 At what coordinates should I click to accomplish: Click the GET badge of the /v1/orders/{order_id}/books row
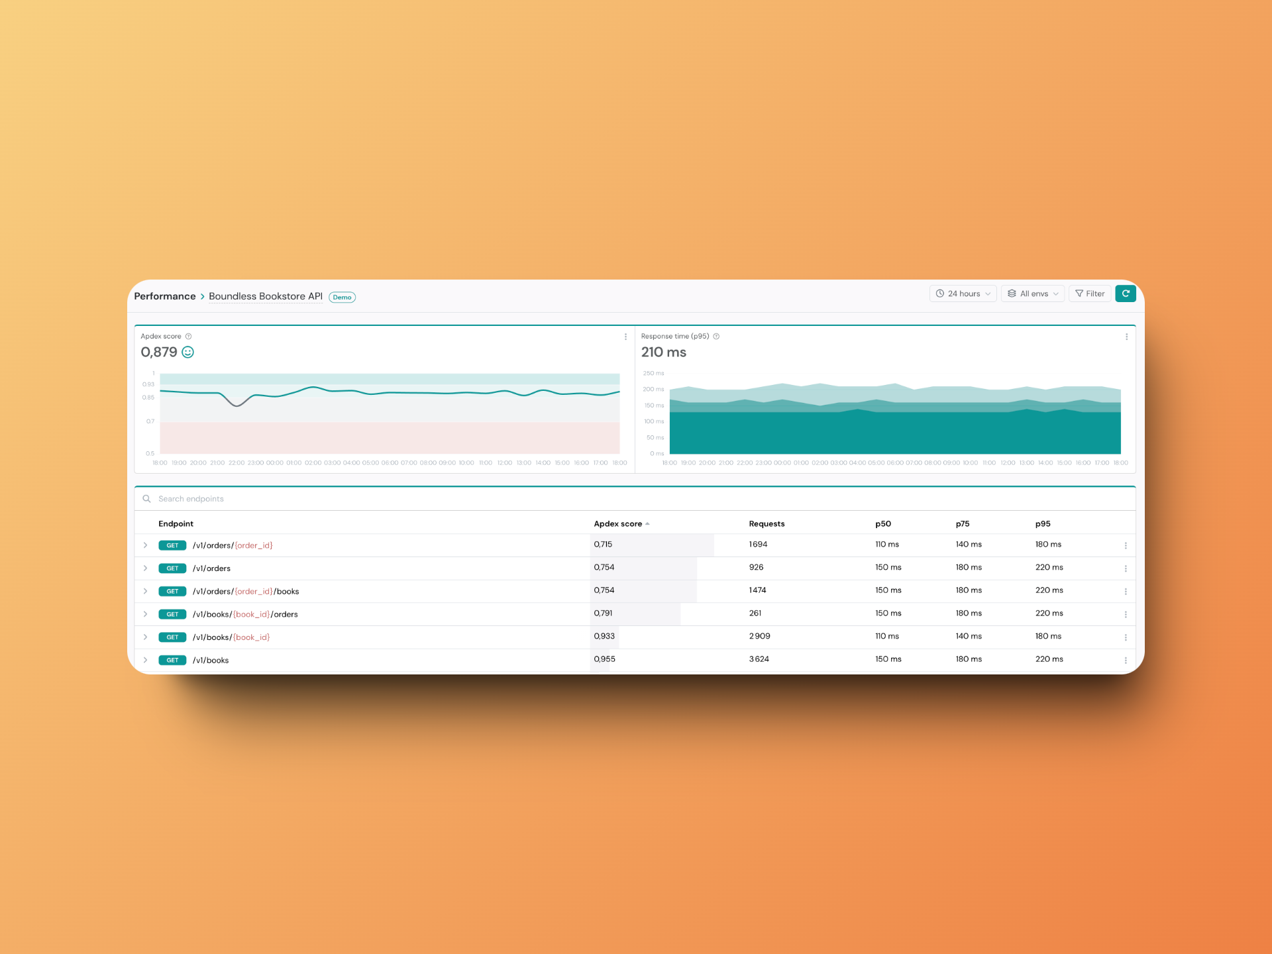pyautogui.click(x=172, y=591)
